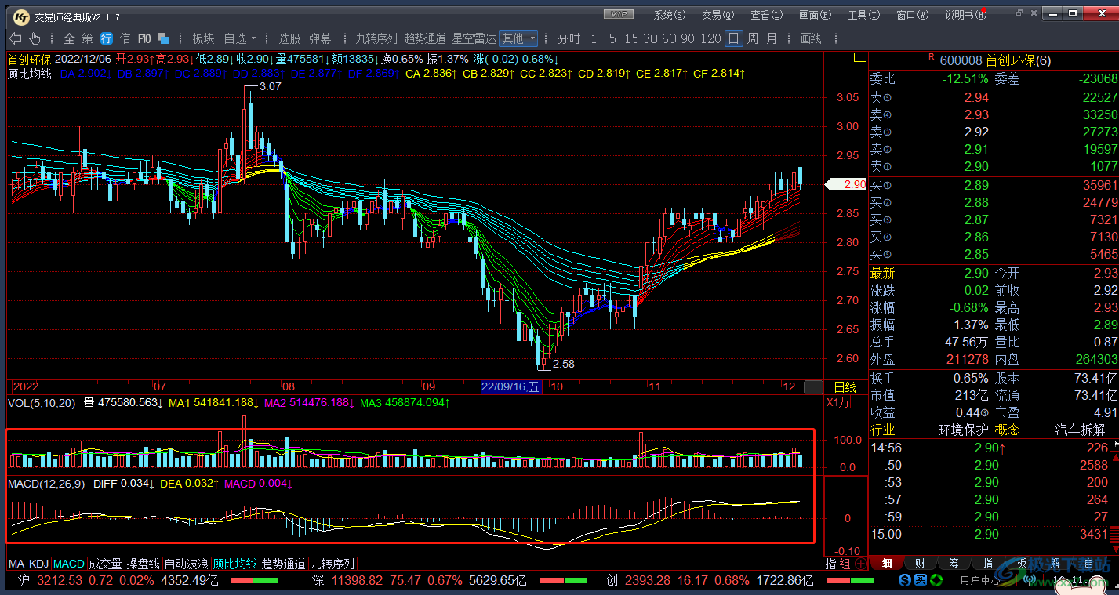Screen dimensions: 1119x595
Task: Open the 画面(P) menu
Action: point(815,15)
